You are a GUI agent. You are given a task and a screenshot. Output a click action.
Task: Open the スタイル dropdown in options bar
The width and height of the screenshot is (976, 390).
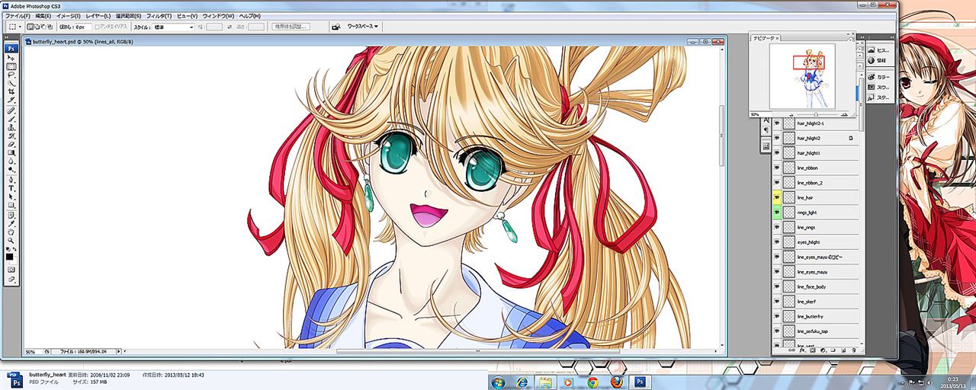coord(173,27)
